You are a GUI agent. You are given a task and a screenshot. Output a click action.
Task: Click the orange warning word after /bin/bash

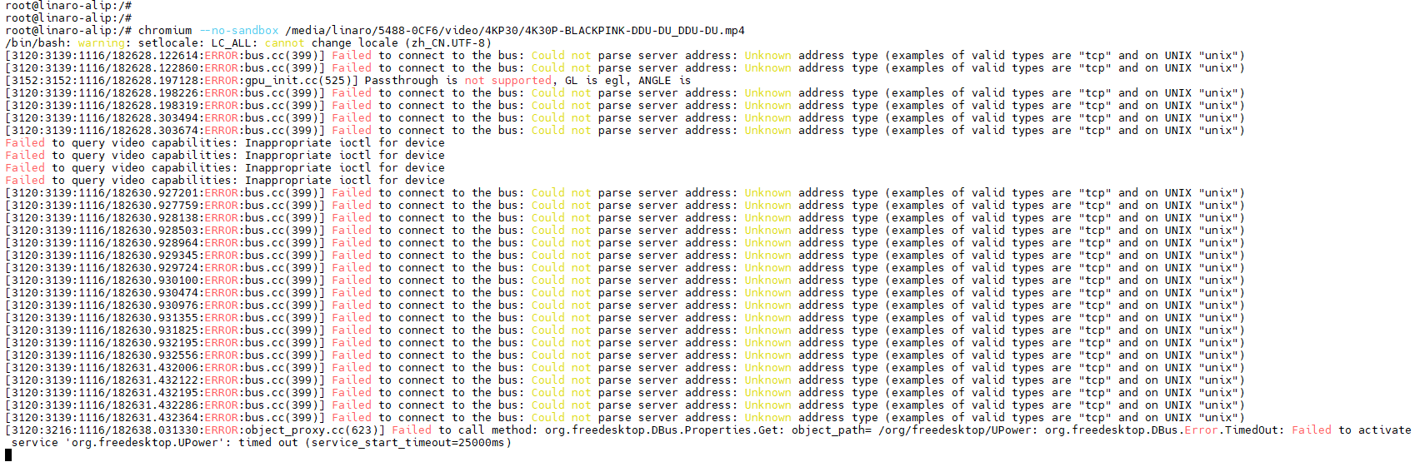(x=104, y=43)
